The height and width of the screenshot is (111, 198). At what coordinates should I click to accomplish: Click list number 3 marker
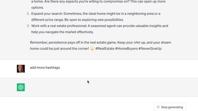[28, 26]
